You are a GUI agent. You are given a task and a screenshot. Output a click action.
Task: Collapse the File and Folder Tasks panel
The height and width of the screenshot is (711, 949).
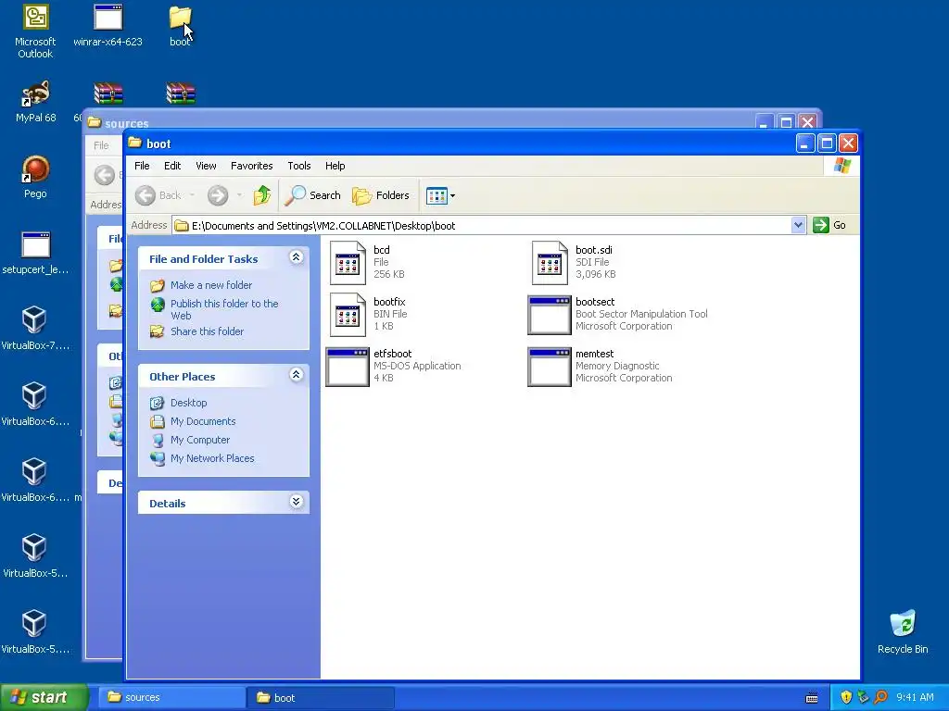pos(296,257)
